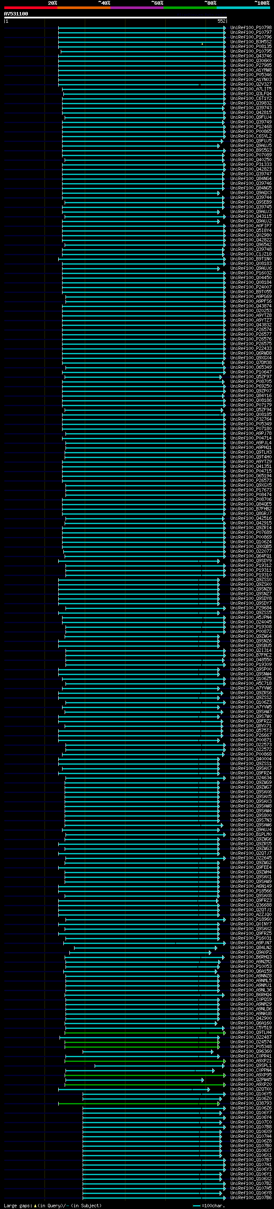
Task: Click the UniRef100_Q9SNZ8 label
Action: click(251, 588)
